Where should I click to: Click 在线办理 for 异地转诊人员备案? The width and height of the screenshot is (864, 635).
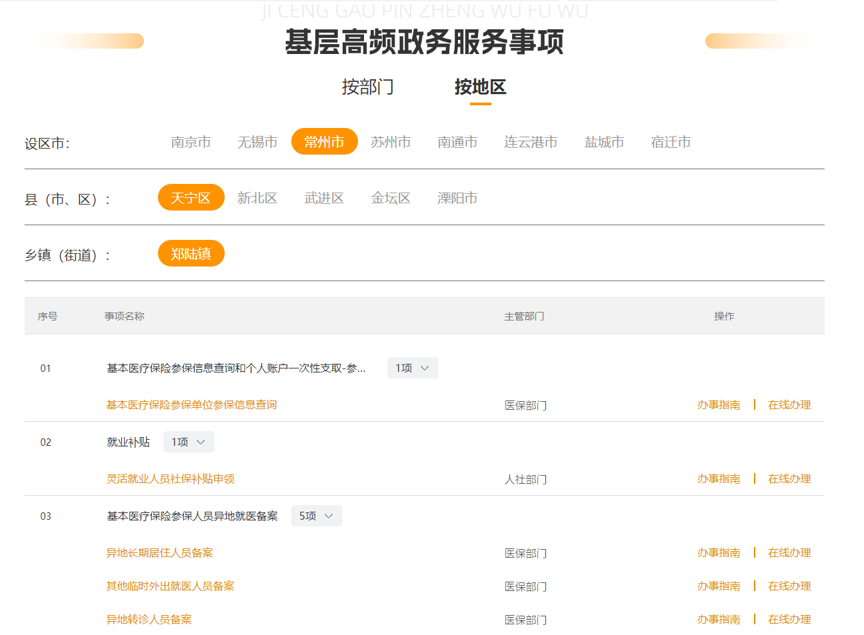pyautogui.click(x=789, y=619)
